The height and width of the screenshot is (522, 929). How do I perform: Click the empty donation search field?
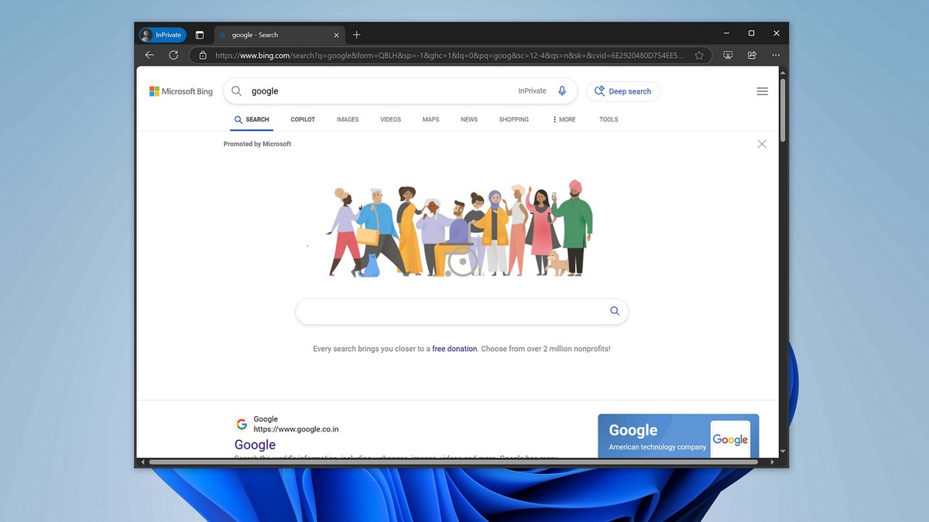[x=461, y=311]
